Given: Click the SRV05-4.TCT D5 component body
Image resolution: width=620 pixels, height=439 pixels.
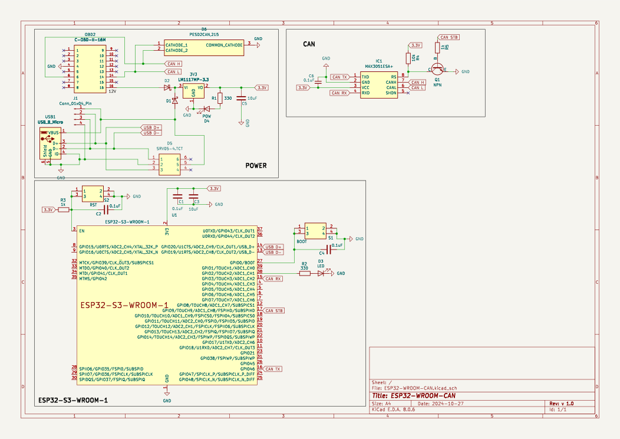Looking at the screenshot, I should 170,165.
